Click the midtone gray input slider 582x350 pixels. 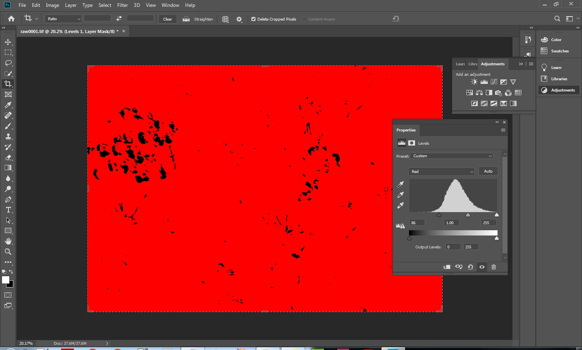coord(468,215)
